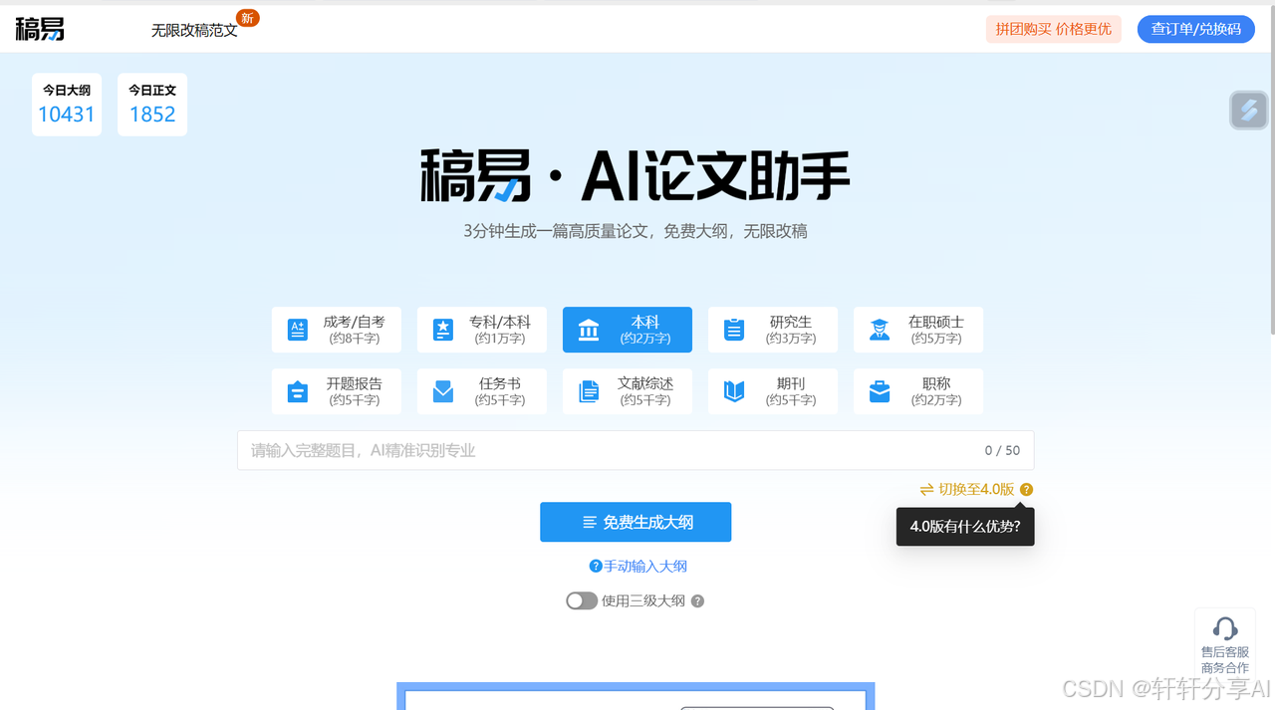
Task: Select the 期刊 option
Action: (773, 391)
